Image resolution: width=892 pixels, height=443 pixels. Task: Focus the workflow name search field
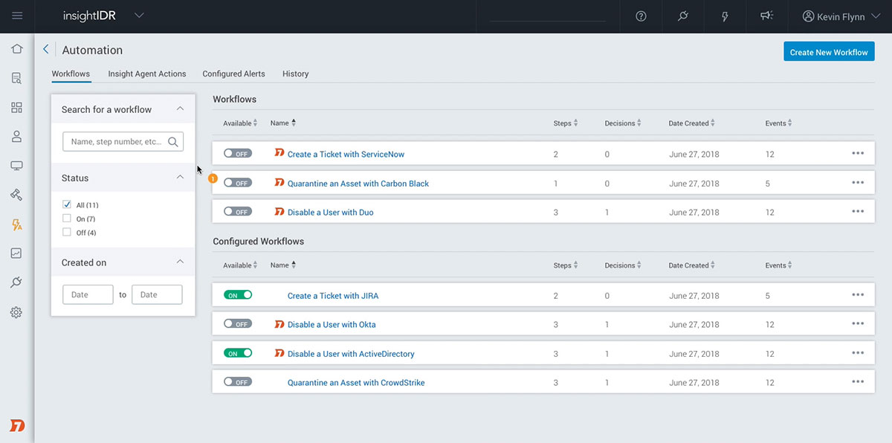pyautogui.click(x=123, y=141)
